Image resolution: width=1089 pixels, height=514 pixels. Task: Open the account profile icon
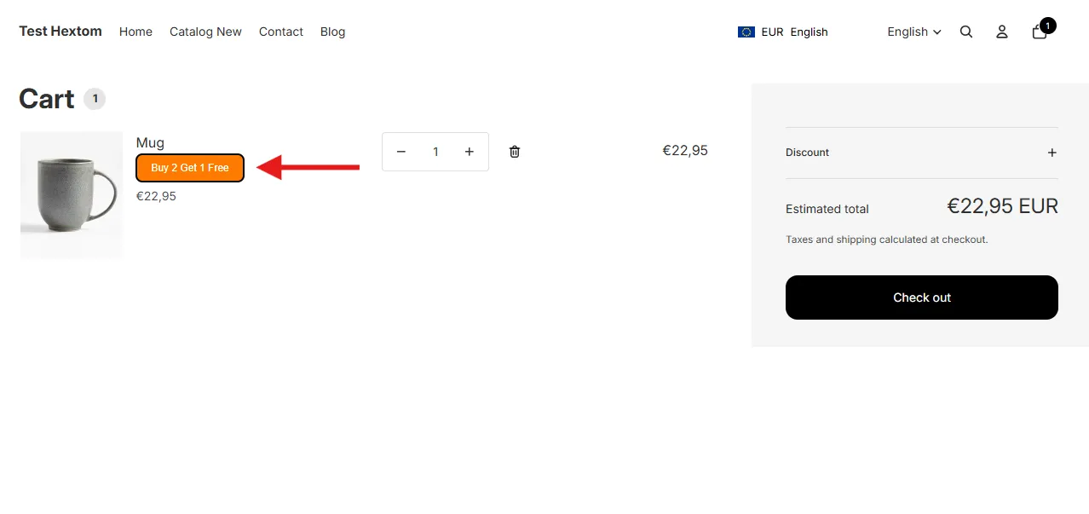[1002, 32]
